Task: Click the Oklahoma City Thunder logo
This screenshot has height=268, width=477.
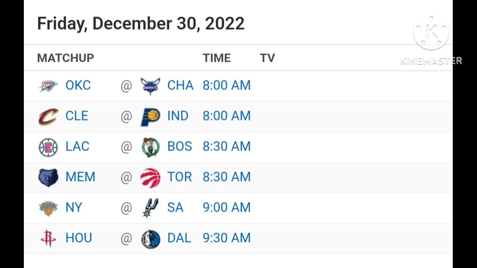Action: pyautogui.click(x=48, y=86)
